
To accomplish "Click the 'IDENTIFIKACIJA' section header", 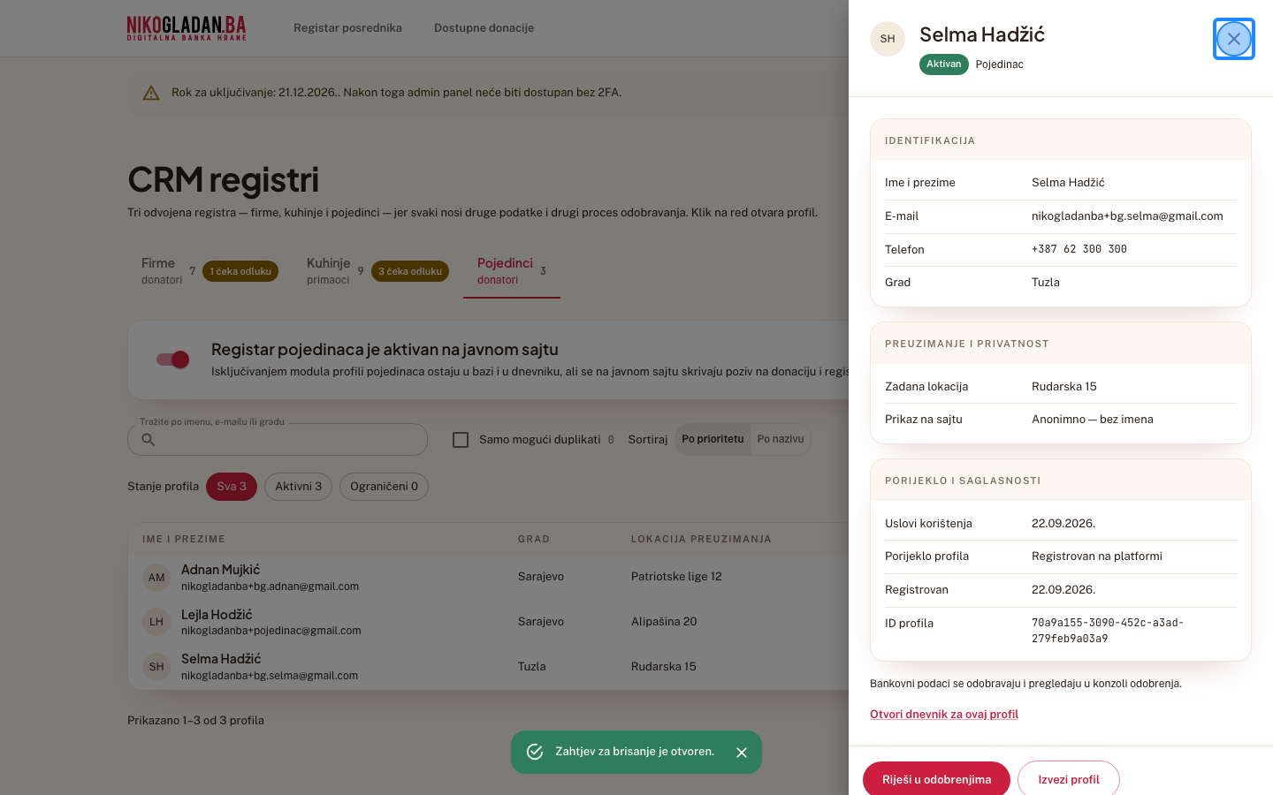I will [930, 140].
